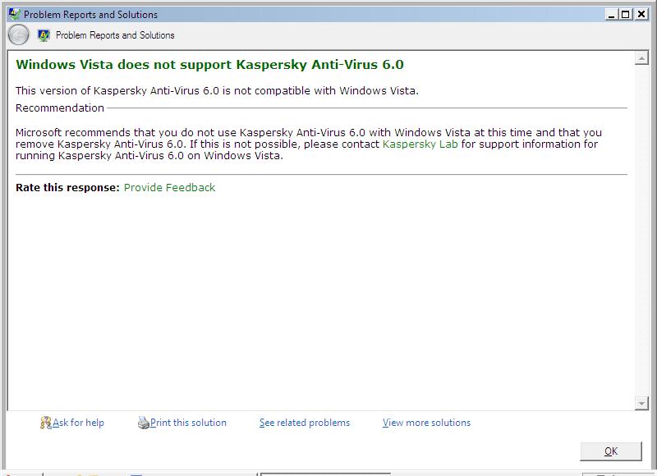The height and width of the screenshot is (476, 657).
Task: Open the Ask for help link
Action: [x=78, y=423]
